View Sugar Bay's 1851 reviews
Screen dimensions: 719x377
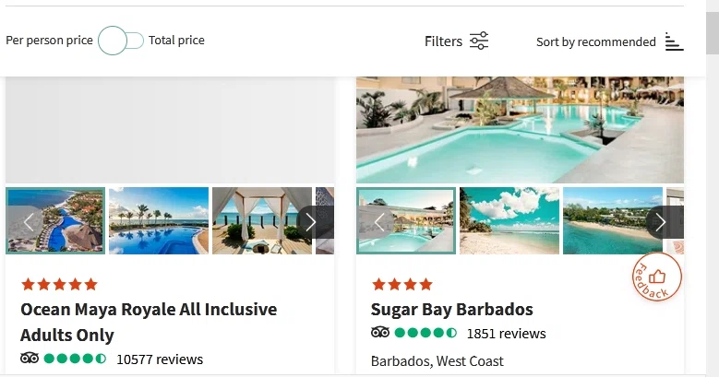coord(506,334)
